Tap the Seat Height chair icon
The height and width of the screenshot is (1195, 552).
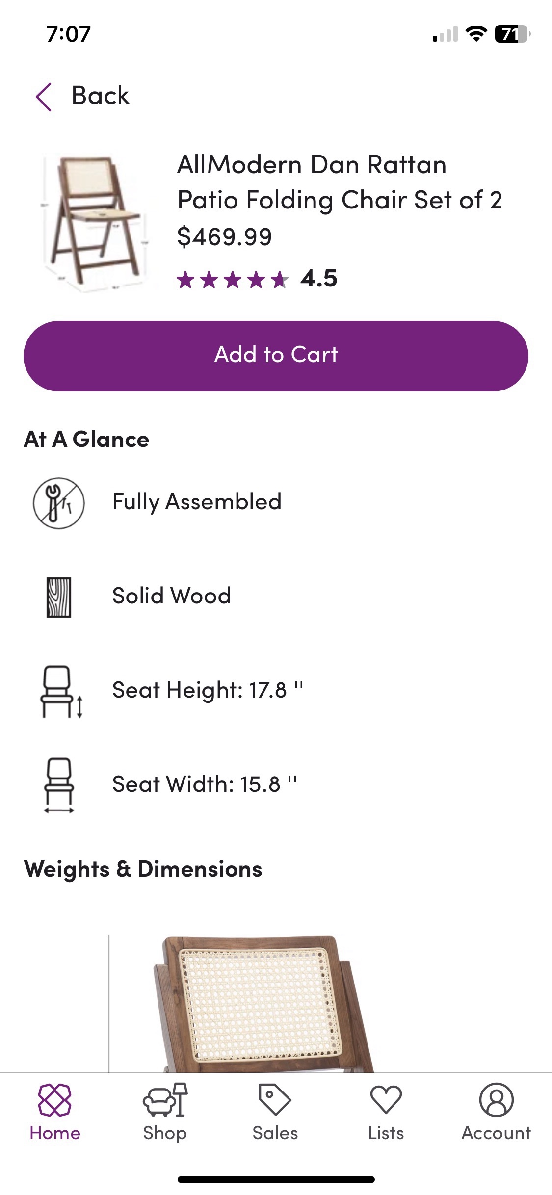click(60, 691)
